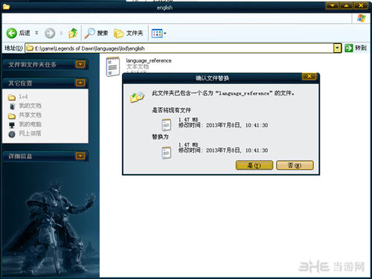Select the language_reference text file icon
The width and height of the screenshot is (372, 279).
(113, 66)
